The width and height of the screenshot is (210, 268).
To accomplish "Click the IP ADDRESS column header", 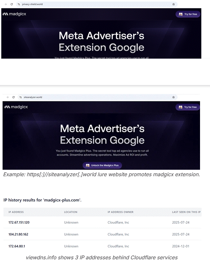I will (16, 212).
